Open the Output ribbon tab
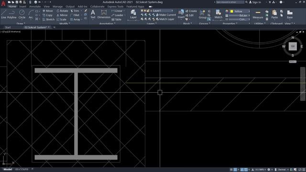 [70, 6]
